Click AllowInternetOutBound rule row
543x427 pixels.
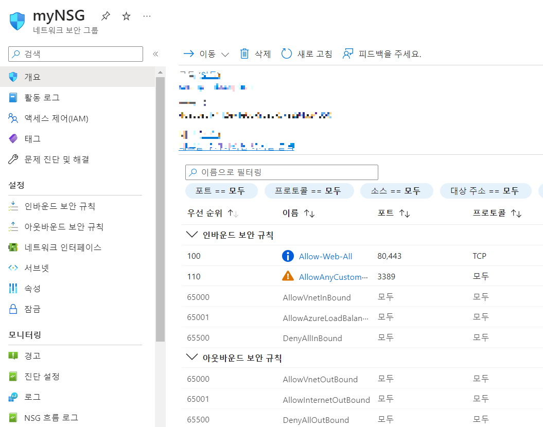click(x=362, y=399)
